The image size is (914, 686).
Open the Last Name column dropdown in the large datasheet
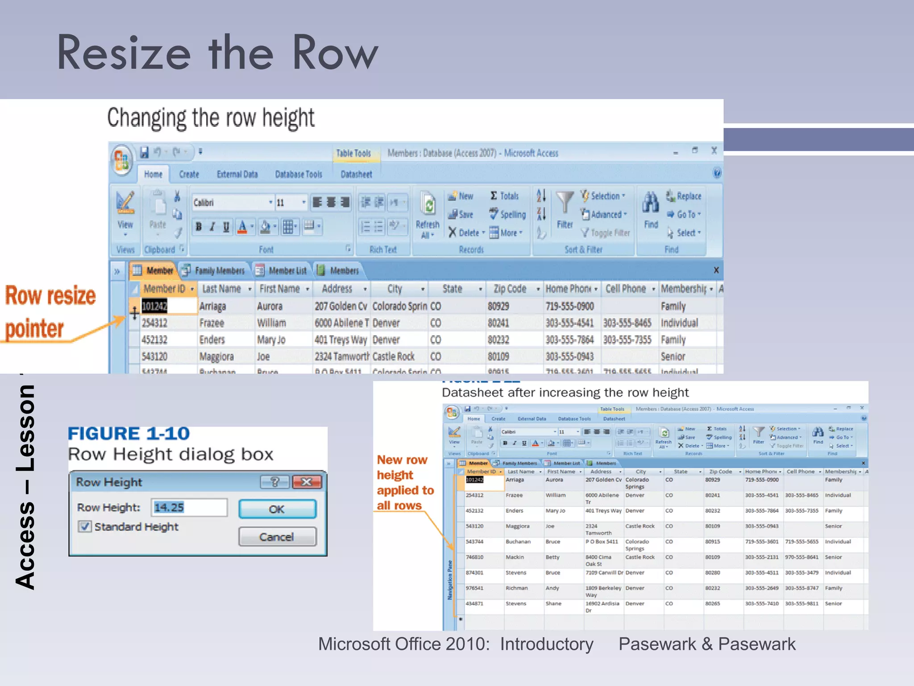249,289
